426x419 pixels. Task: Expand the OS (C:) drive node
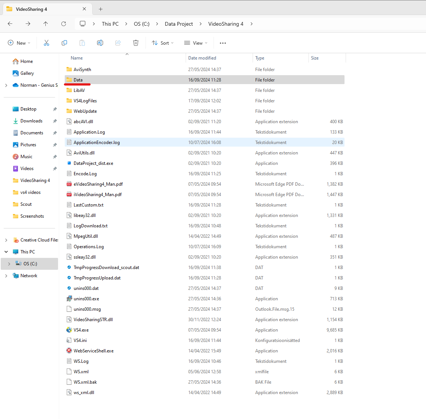pos(9,264)
